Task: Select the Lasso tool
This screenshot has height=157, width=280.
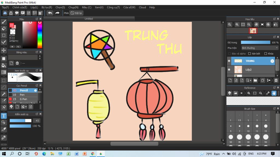Action: click(x=4, y=87)
